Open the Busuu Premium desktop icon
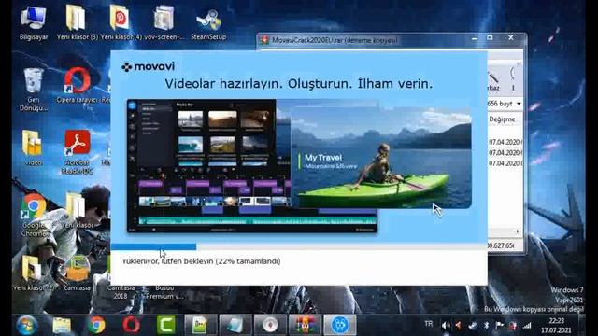The height and width of the screenshot is (336, 598). point(164,292)
